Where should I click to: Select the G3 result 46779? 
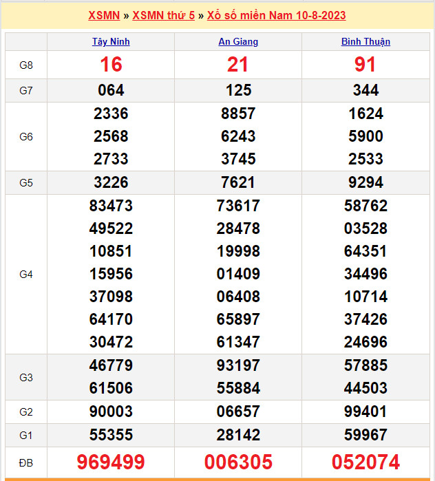point(111,365)
